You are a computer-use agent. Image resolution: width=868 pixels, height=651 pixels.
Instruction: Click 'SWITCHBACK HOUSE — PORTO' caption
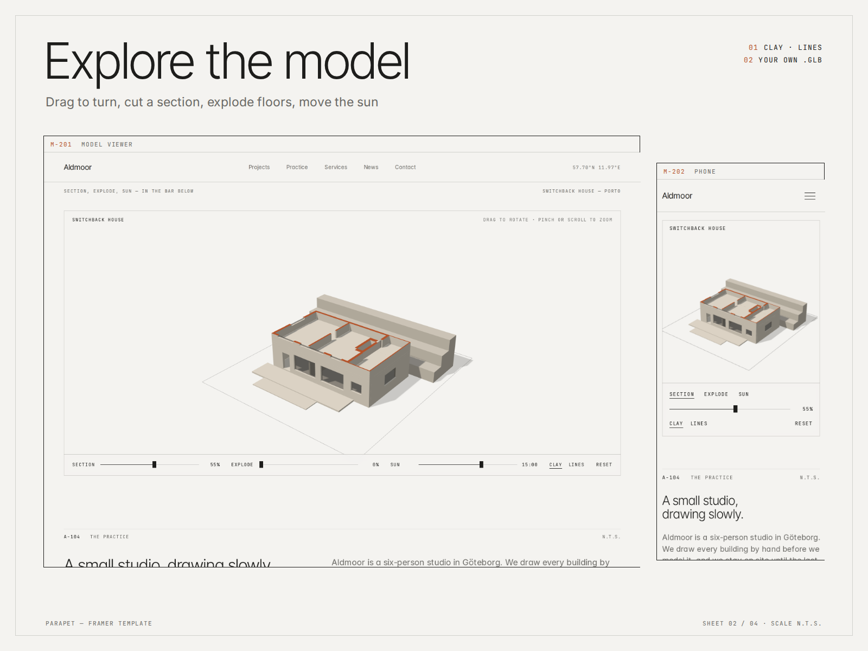tap(581, 191)
